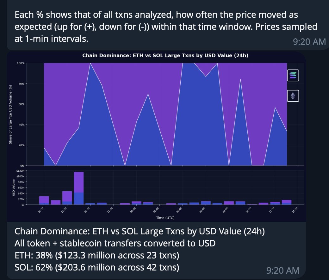This screenshot has width=329, height=280.
Task: Click the timestamp on the chart caption message
Action: (282, 270)
